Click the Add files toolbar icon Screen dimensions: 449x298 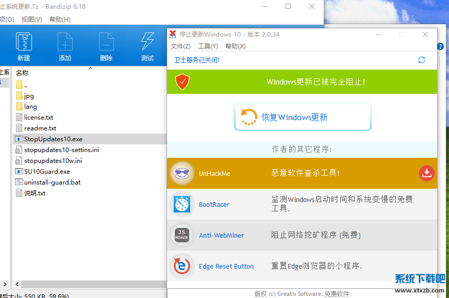[x=65, y=42]
